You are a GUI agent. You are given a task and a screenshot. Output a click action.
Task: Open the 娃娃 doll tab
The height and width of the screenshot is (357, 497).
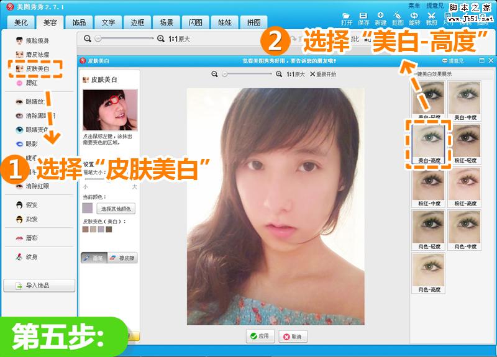[x=225, y=22]
